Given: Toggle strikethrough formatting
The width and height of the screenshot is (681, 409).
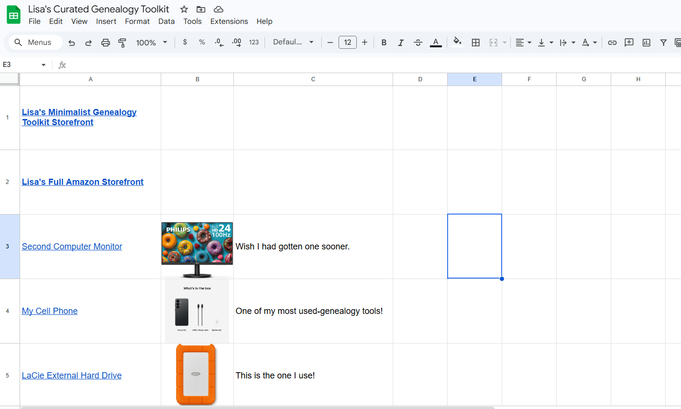Looking at the screenshot, I should click(418, 43).
